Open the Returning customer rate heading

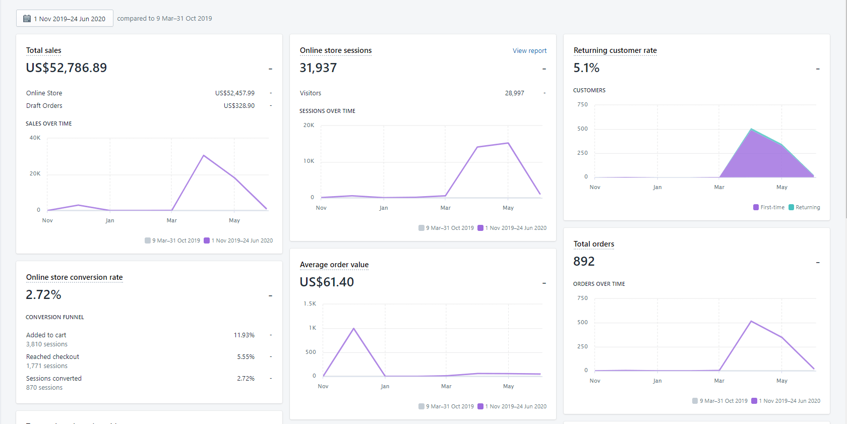[x=615, y=50]
